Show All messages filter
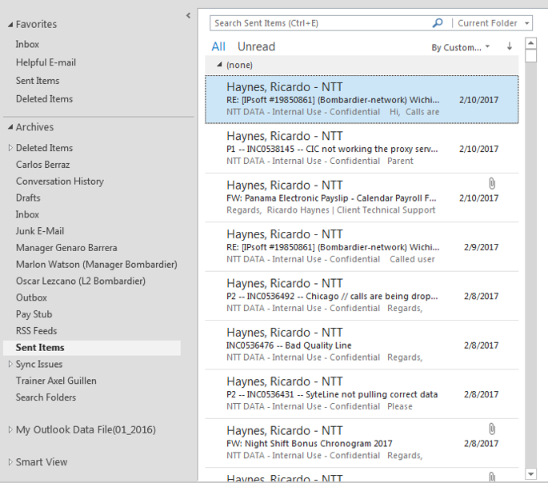 click(x=218, y=46)
